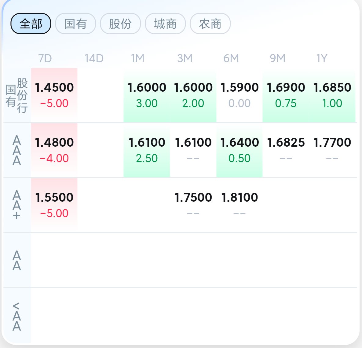Switch to the 股份 filter tab
The image size is (362, 348).
click(x=120, y=24)
